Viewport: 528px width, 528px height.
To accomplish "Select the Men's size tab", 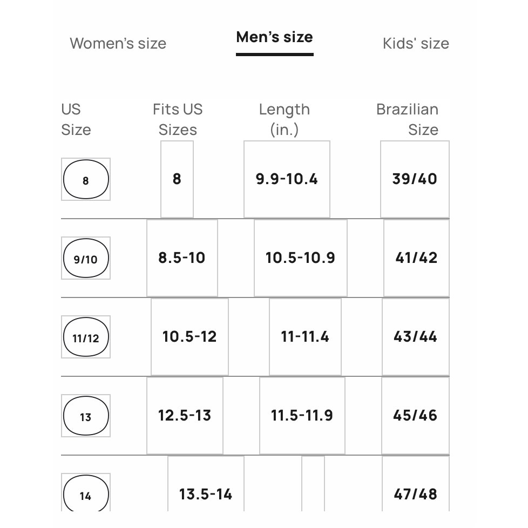I will click(274, 37).
